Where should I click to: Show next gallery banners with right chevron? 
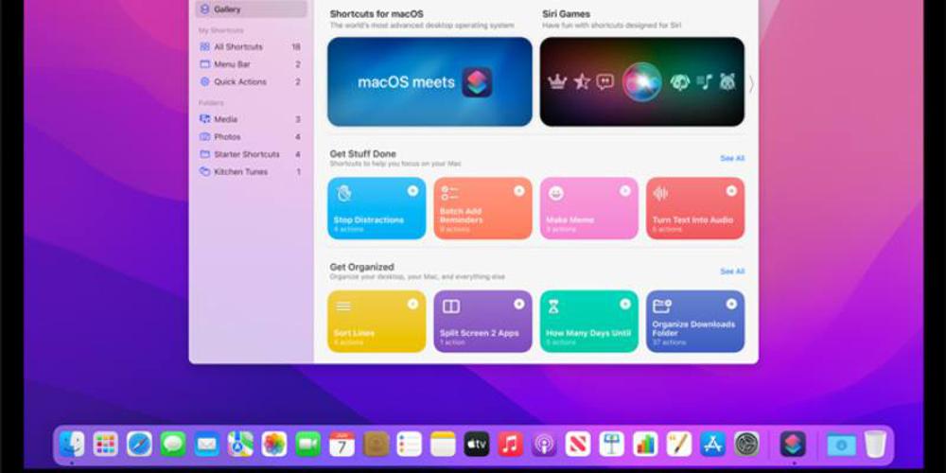(x=751, y=84)
